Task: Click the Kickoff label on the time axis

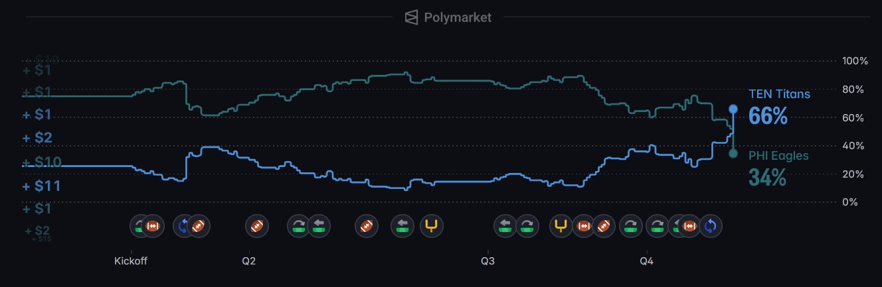Action: click(x=131, y=261)
